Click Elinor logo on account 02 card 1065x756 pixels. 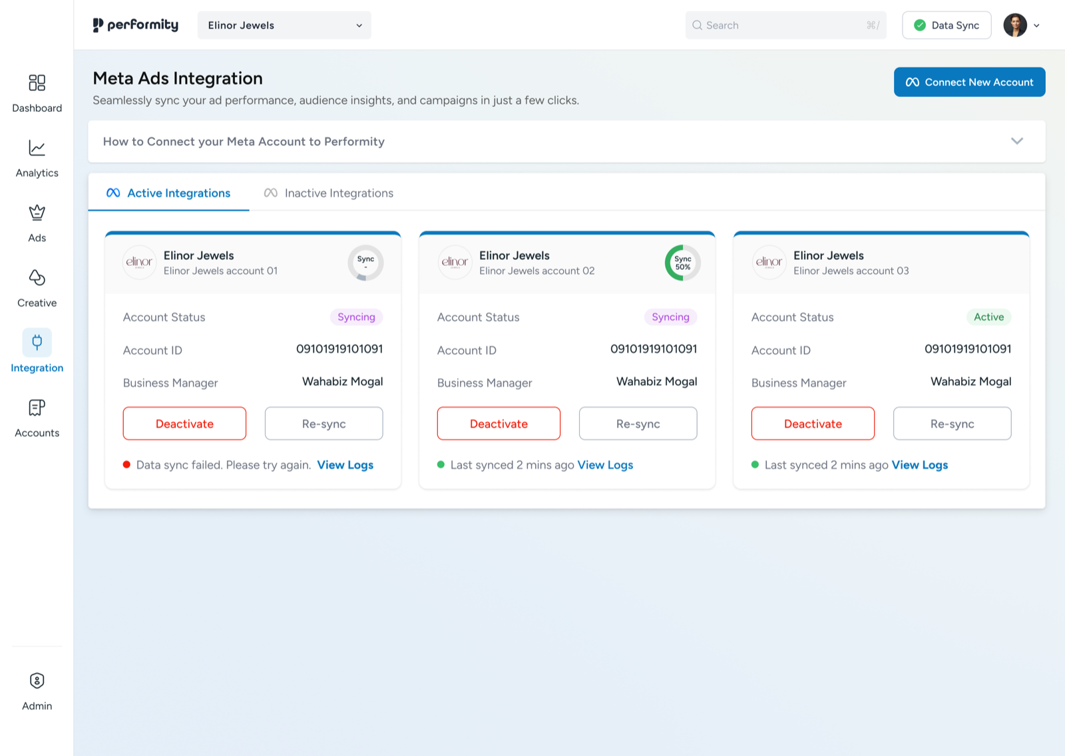point(455,262)
